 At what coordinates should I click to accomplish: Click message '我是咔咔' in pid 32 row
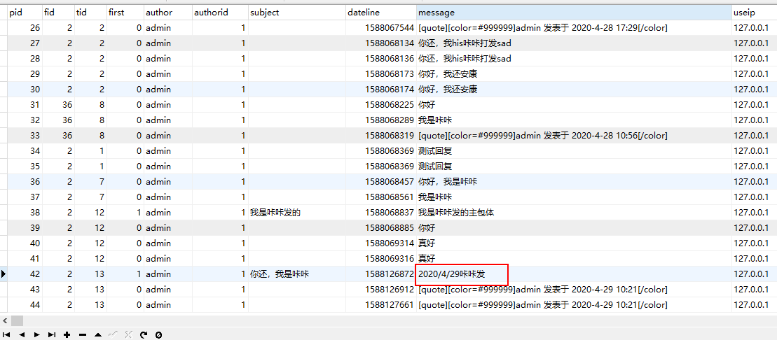pyautogui.click(x=574, y=120)
